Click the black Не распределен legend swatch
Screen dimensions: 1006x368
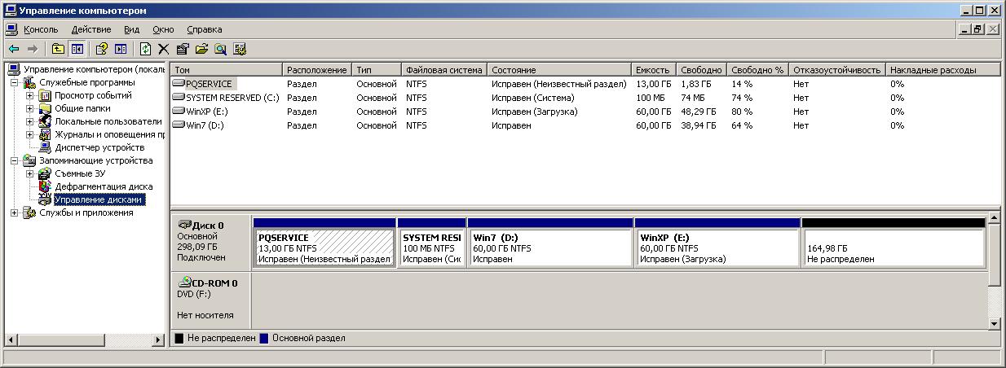[x=179, y=338]
